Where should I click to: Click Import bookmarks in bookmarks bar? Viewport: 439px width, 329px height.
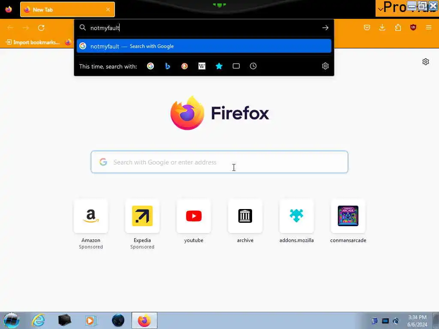pyautogui.click(x=33, y=42)
